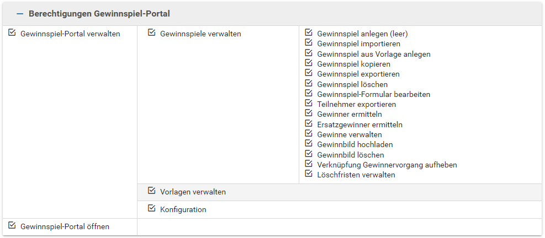Uncheck Gewinnspiel-Portal öffnen permission
This screenshot has height=238, width=545.
(12, 225)
